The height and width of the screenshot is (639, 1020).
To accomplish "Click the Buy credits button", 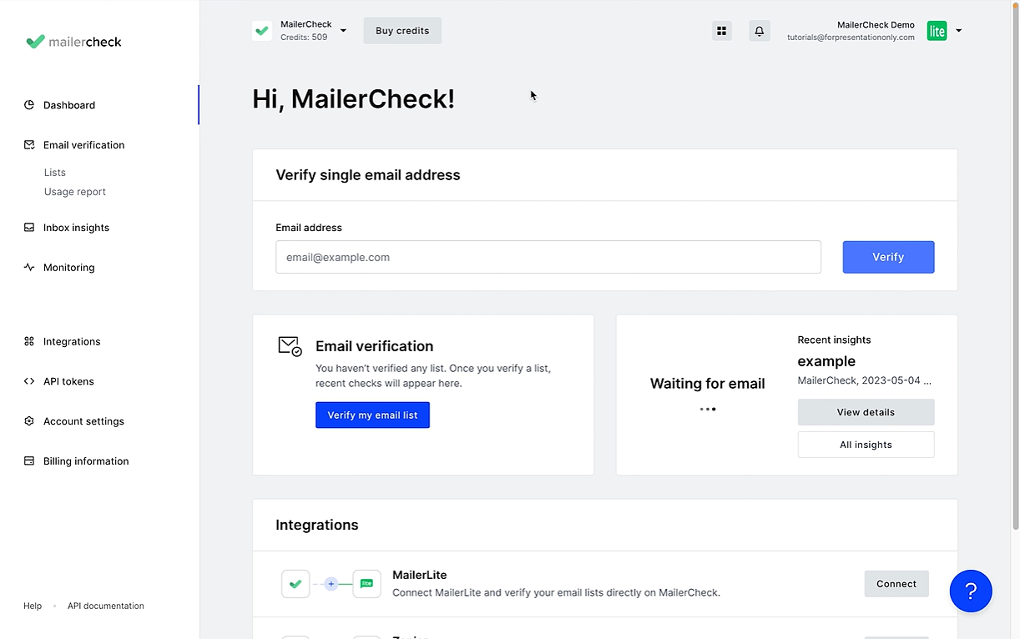I will (402, 31).
